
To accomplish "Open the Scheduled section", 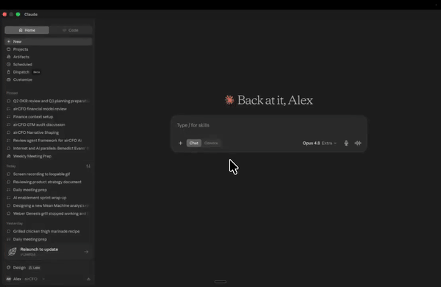I will point(49,65).
